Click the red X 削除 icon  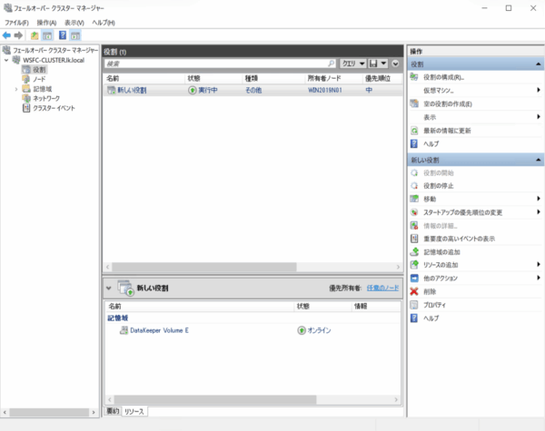coord(414,291)
